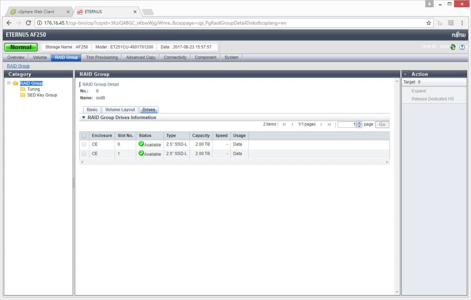Viewport: 471px width, 300px height.
Task: Click the Status column header
Action: [150, 136]
